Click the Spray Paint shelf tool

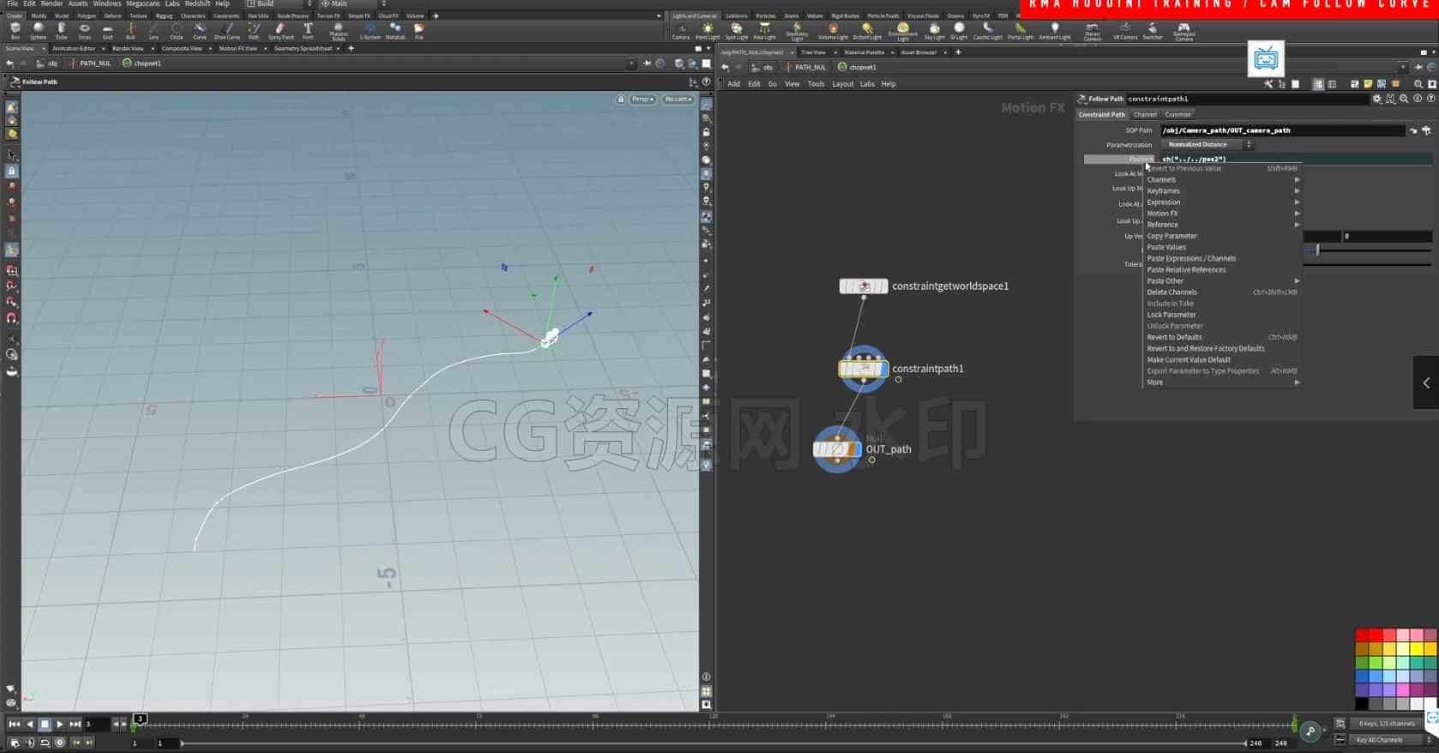click(x=280, y=31)
